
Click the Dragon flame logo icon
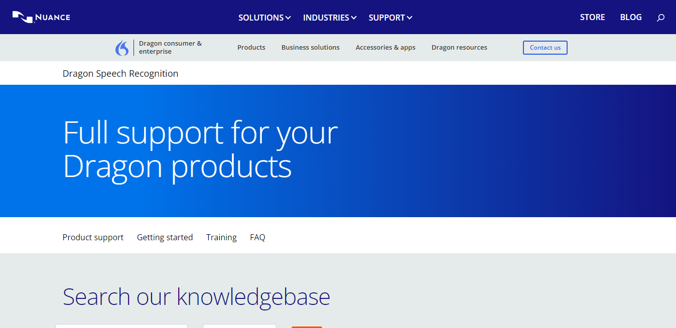[x=122, y=48]
